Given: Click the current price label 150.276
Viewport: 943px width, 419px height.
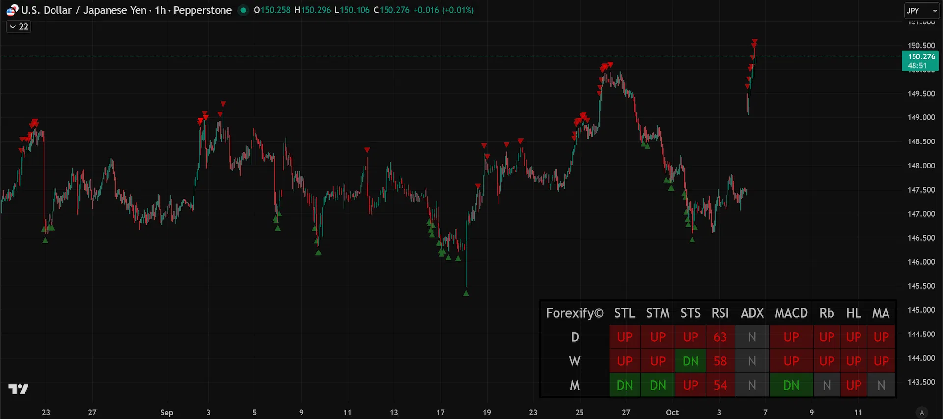Looking at the screenshot, I should tap(920, 61).
